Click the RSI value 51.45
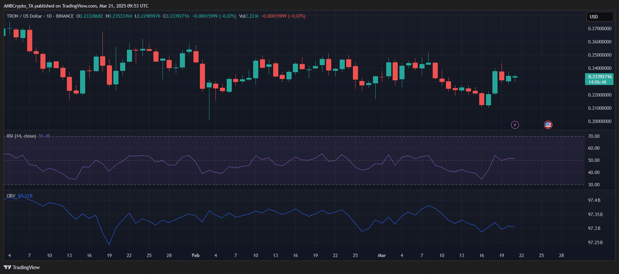619x274 pixels. pos(44,136)
